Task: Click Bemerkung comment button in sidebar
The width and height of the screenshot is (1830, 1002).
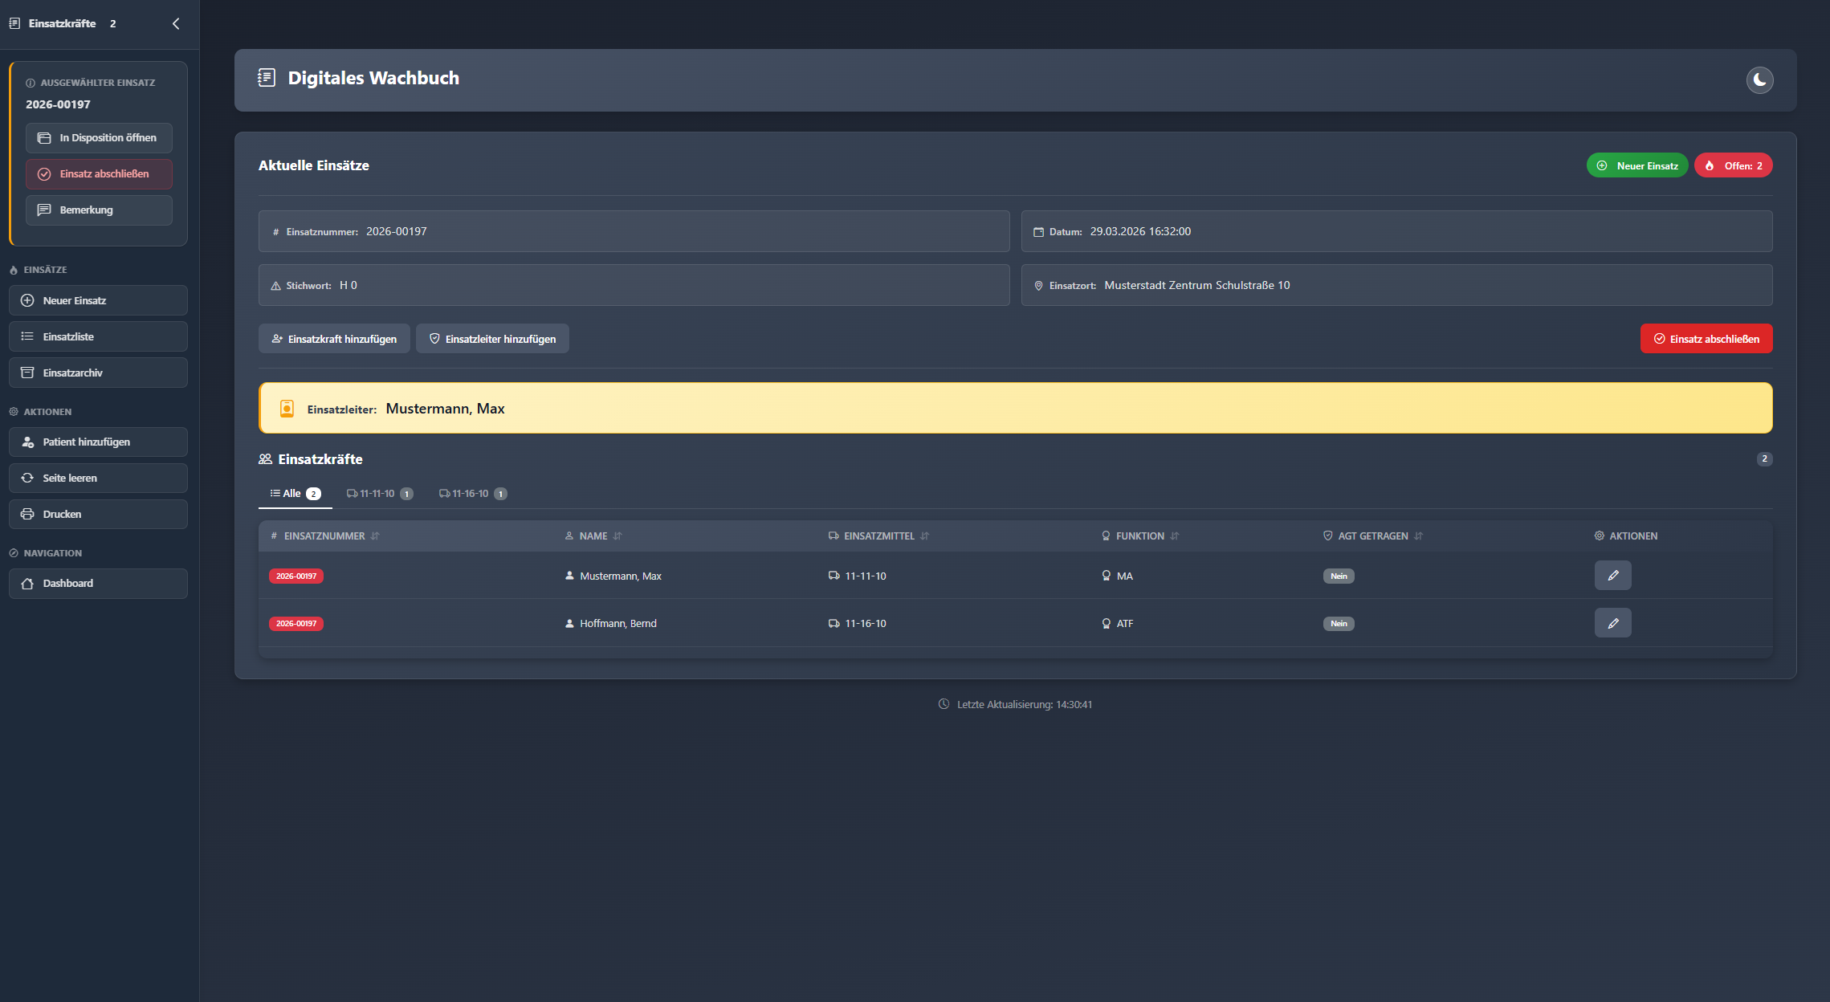Action: point(99,210)
